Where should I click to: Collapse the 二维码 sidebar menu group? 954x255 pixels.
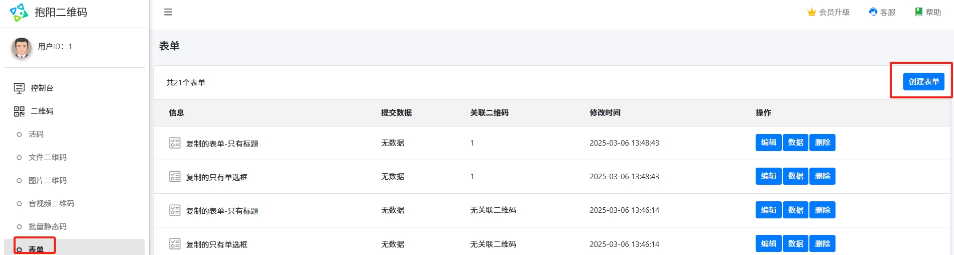[42, 111]
